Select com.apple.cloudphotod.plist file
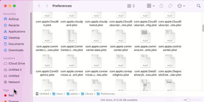Image resolution: width=204 pixels, height=102 pixels. tap(96, 24)
